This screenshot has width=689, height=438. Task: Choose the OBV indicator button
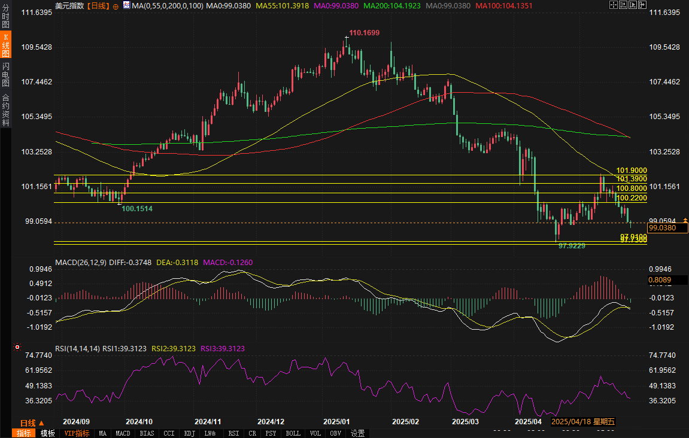pos(335,433)
